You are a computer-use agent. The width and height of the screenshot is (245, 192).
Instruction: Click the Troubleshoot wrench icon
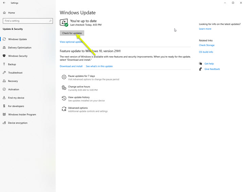pyautogui.click(x=4, y=73)
